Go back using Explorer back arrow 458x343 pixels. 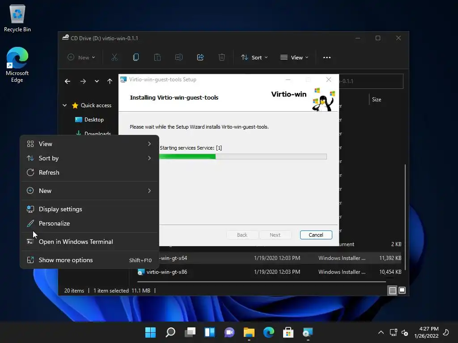click(68, 81)
